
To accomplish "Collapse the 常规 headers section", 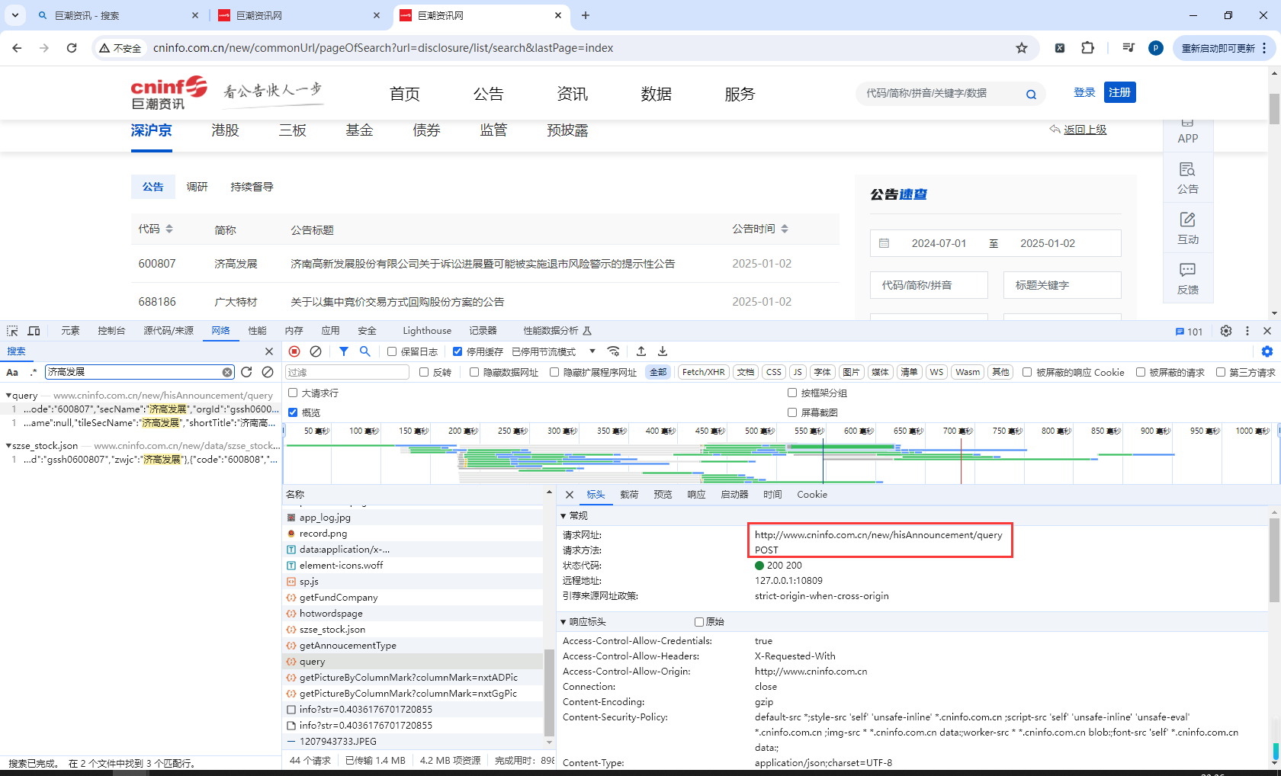I will (x=563, y=516).
